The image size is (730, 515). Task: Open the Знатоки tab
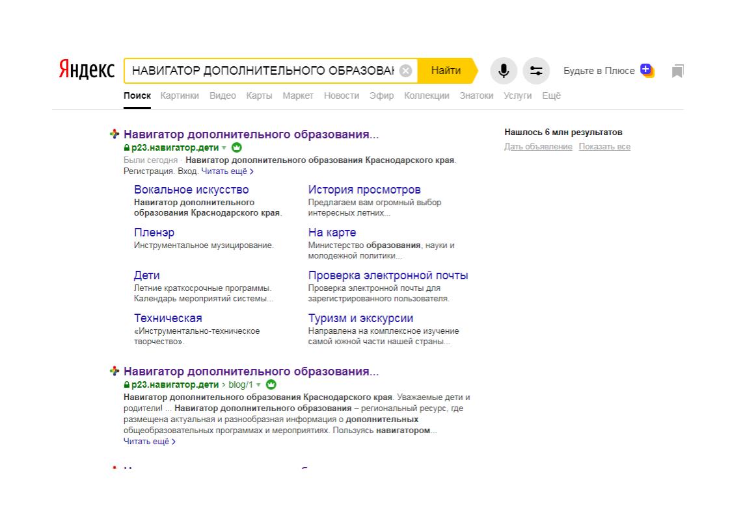click(x=476, y=95)
